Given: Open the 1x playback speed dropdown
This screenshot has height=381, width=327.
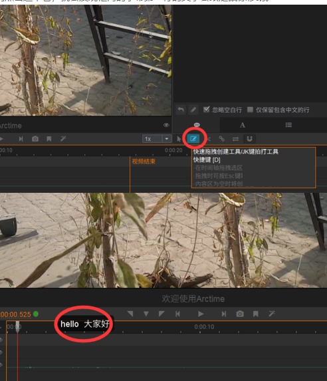Looking at the screenshot, I should 167,139.
